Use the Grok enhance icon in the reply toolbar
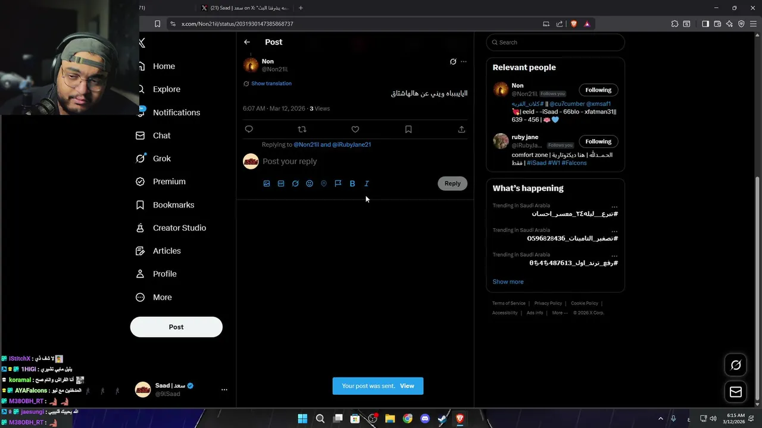 [x=295, y=184]
